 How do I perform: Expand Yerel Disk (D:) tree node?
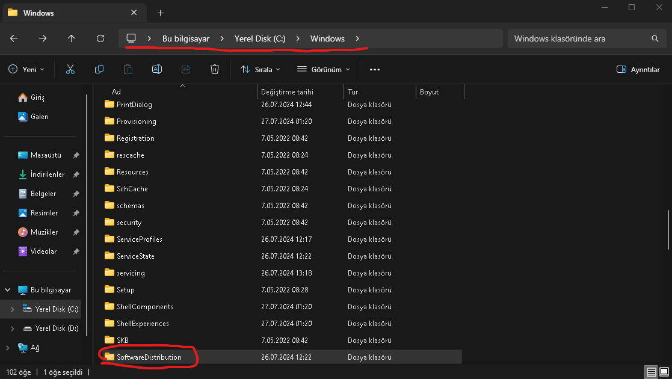(x=13, y=328)
